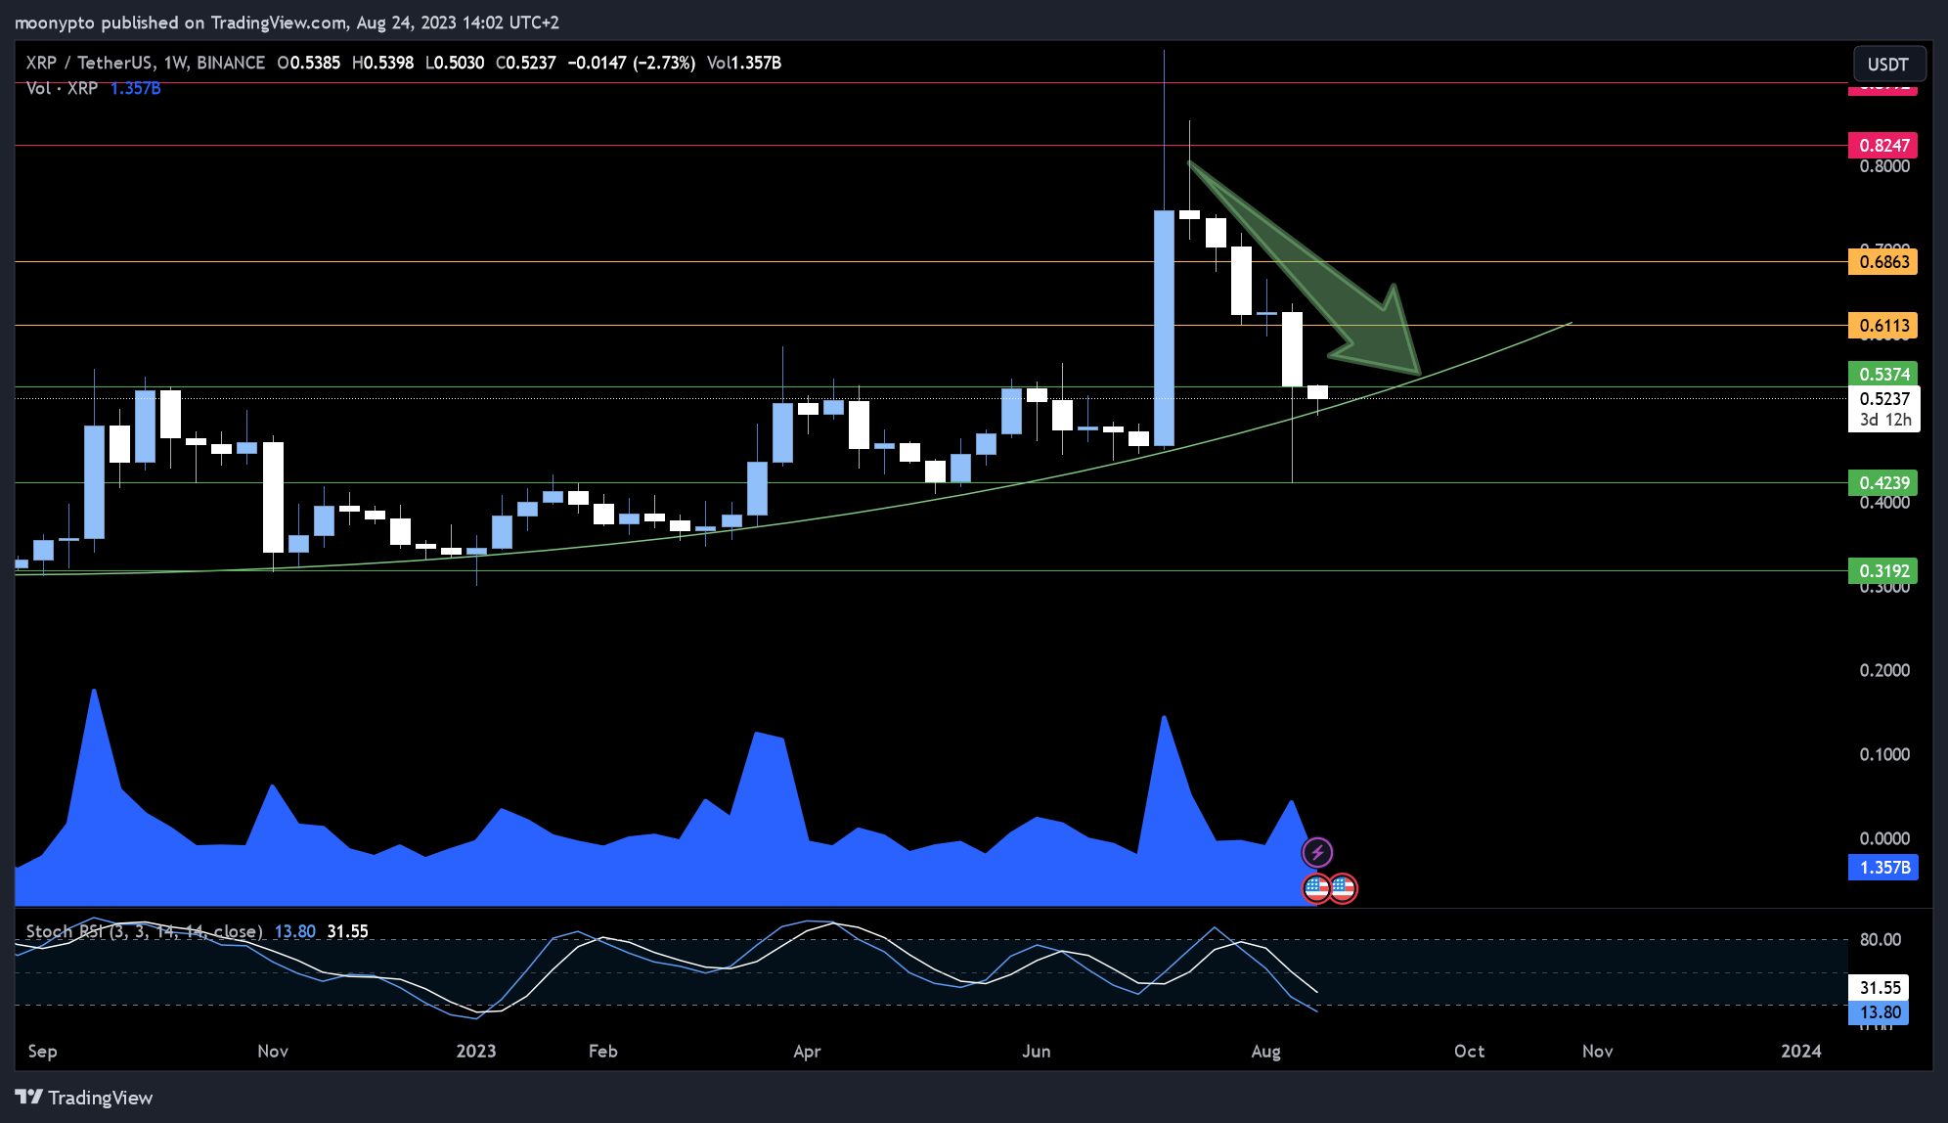Click the Nov label next to 2024
Screen dimensions: 1948x1123
1597,1051
